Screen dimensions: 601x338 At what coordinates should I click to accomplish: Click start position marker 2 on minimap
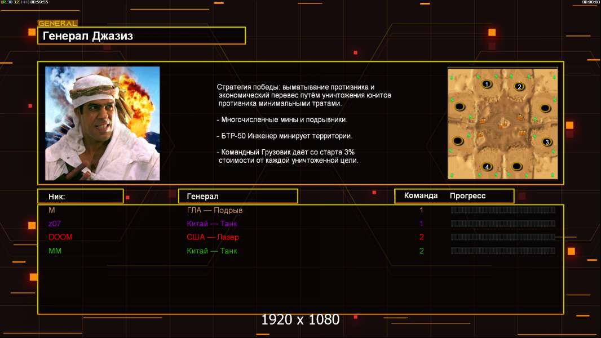click(x=519, y=87)
